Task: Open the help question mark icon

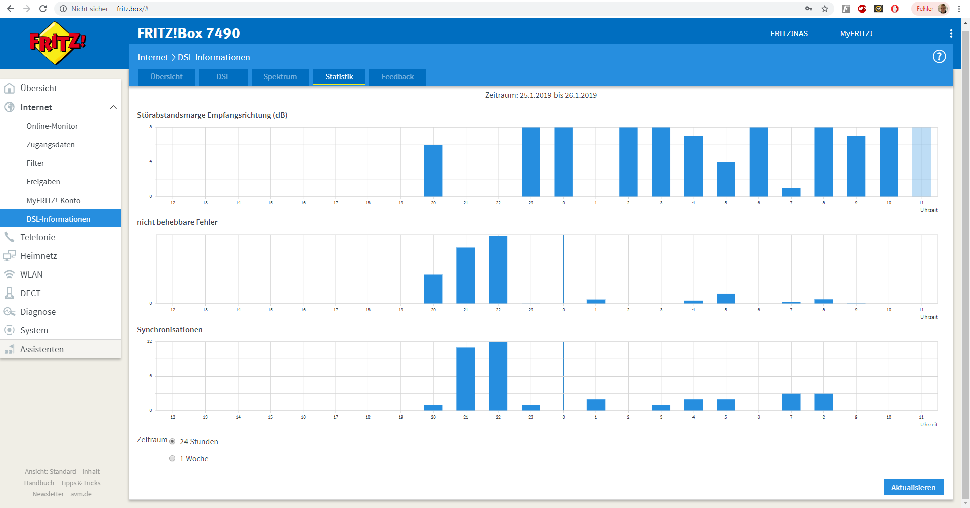Action: coord(939,57)
